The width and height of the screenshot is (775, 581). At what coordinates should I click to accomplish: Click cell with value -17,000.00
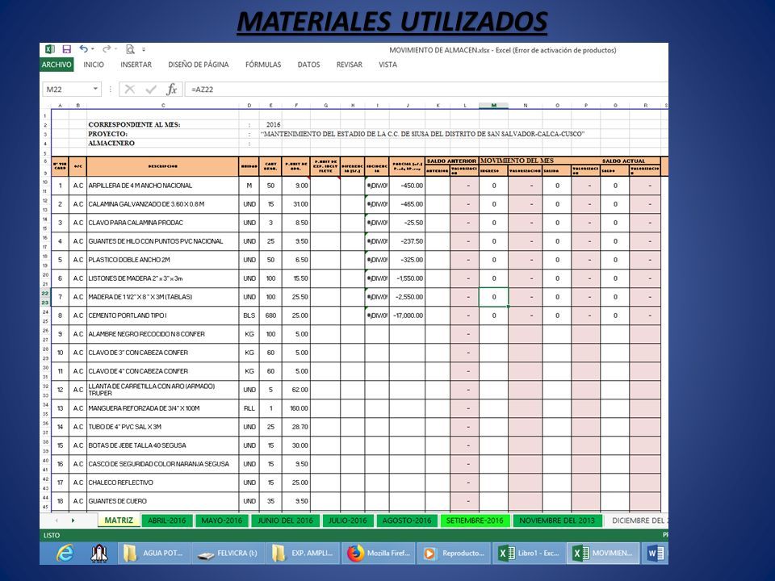(407, 316)
